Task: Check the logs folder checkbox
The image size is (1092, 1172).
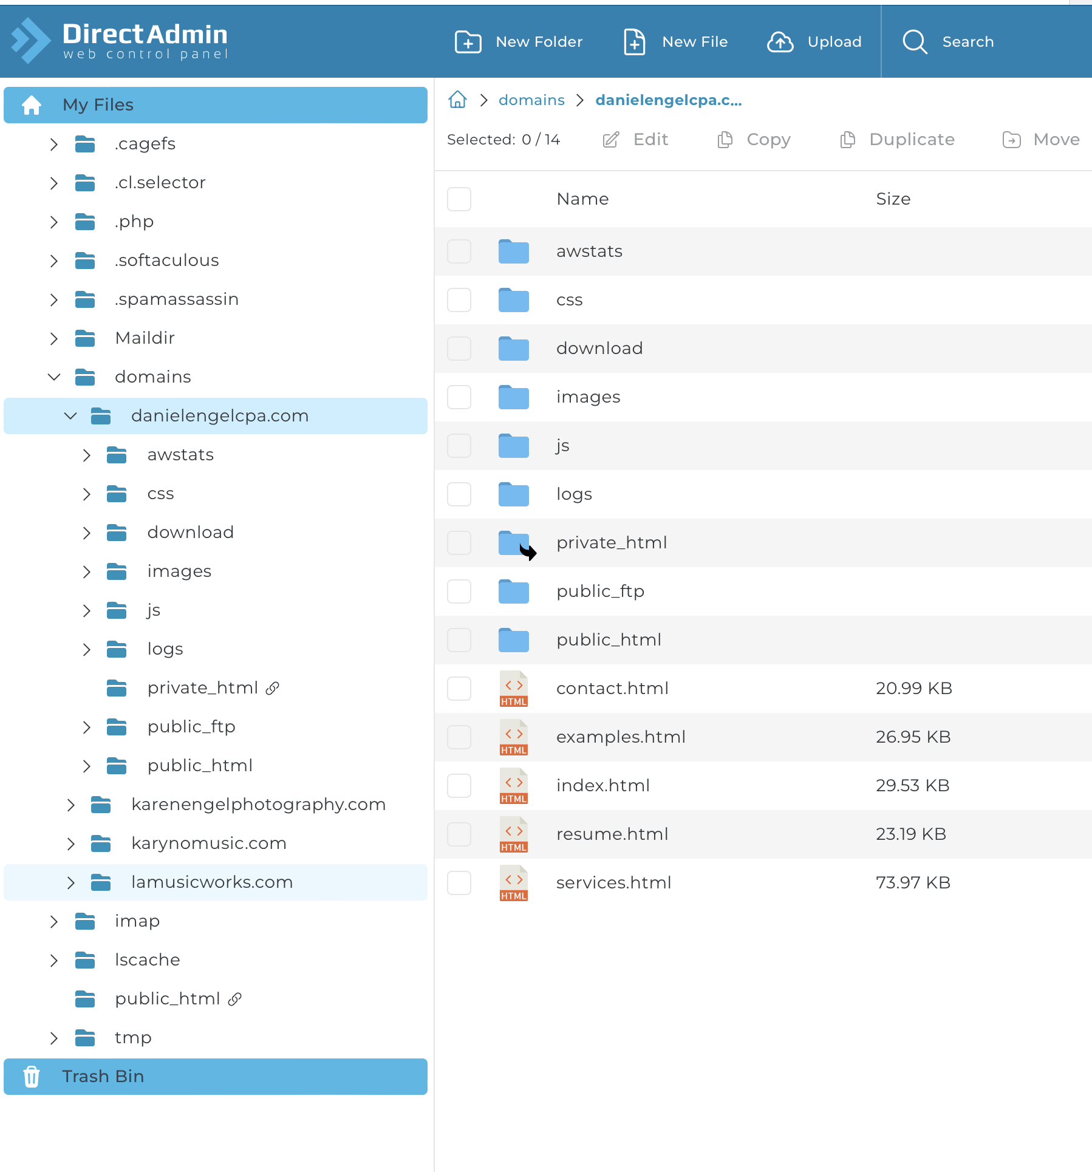Action: [x=459, y=494]
